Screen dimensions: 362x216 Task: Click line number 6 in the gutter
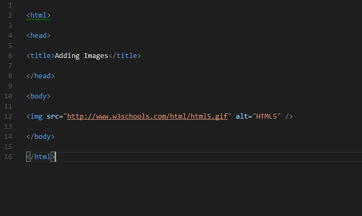10,56
